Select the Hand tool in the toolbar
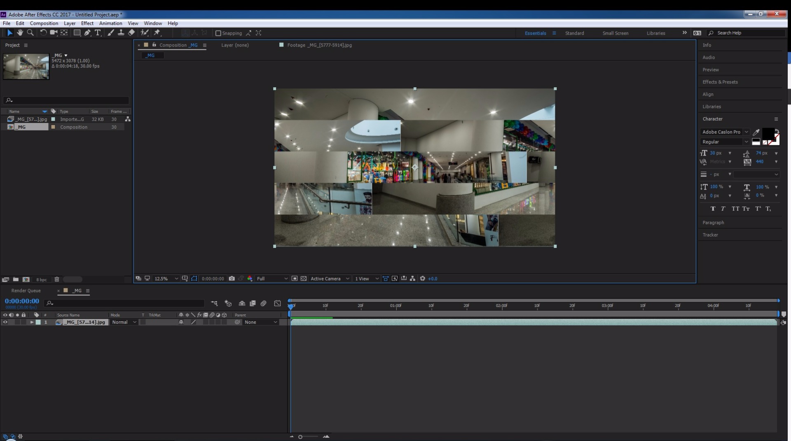 tap(20, 33)
